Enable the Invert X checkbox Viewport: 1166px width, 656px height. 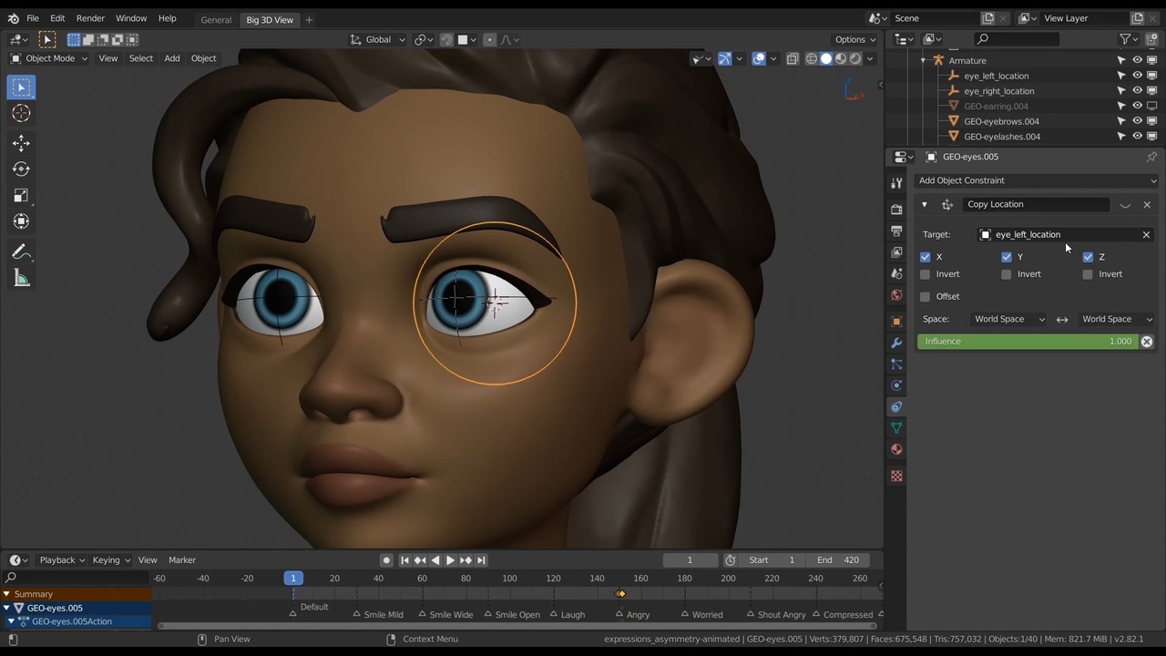925,273
